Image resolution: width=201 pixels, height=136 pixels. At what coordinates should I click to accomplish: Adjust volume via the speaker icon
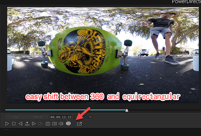pos(61,124)
